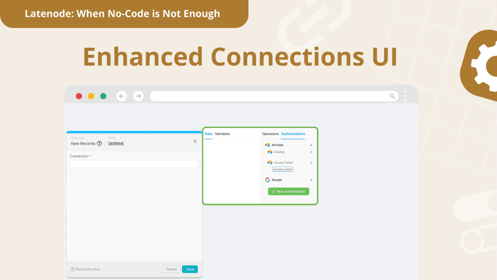Collapse the AirTable authorization group

pos(311,145)
